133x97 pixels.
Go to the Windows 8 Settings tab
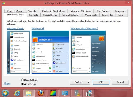click(81, 11)
